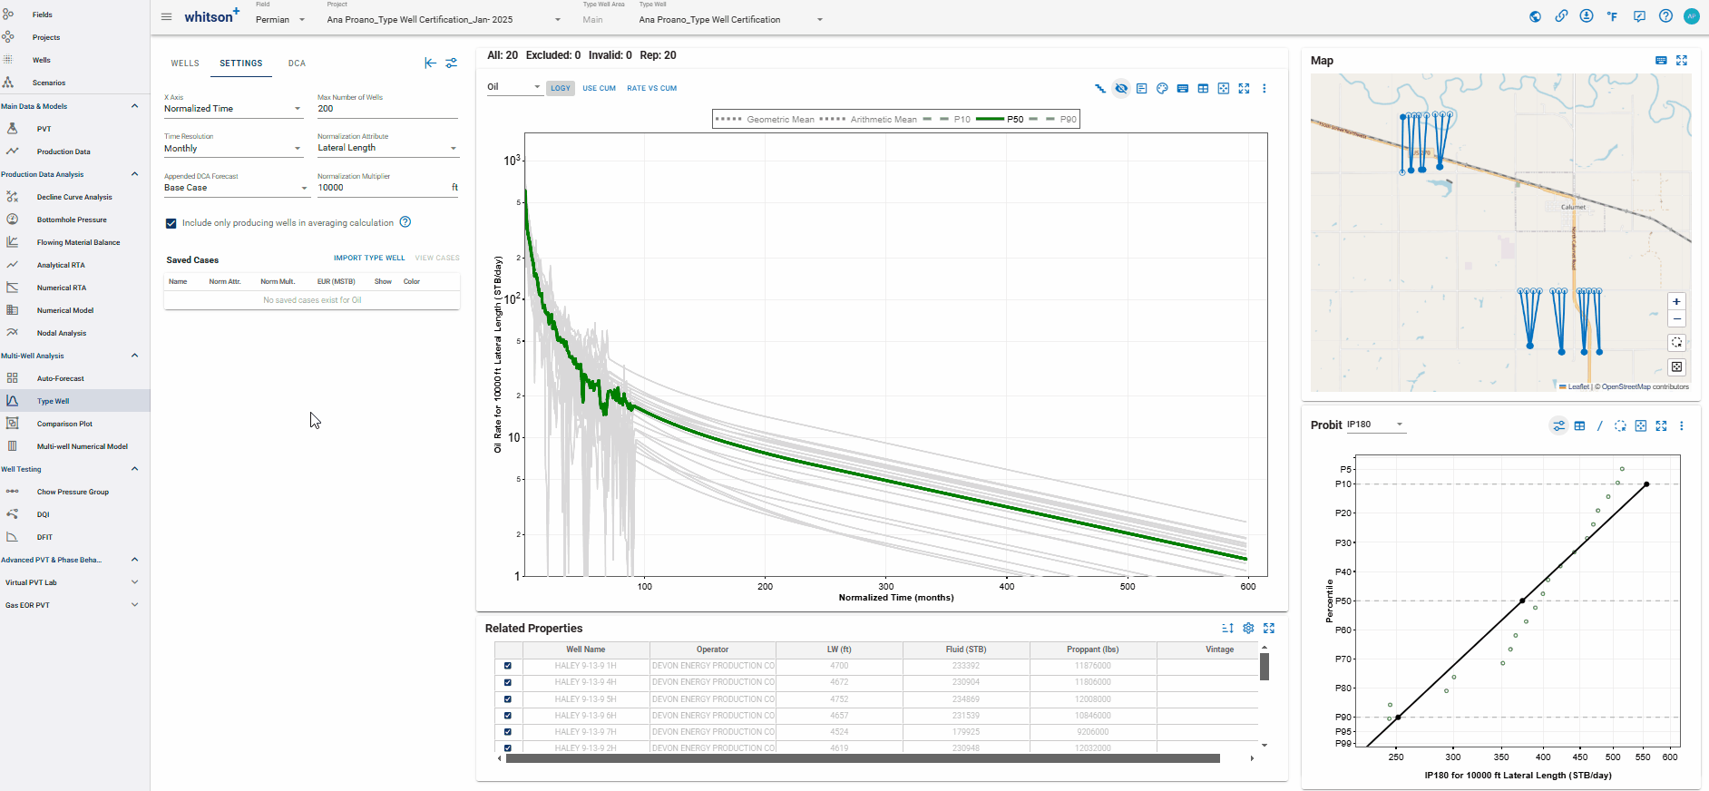Open the Project selection dropdown
Viewport: 1709px width, 791px height.
click(444, 19)
